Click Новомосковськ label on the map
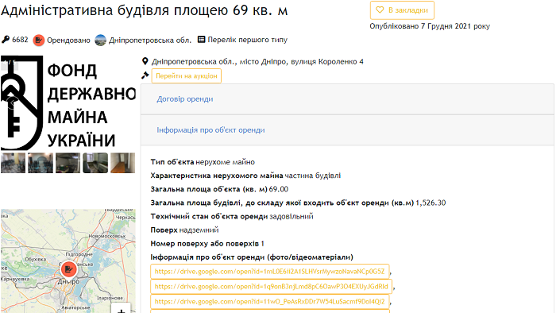Viewport: 556px width, 313px height. coord(106,236)
